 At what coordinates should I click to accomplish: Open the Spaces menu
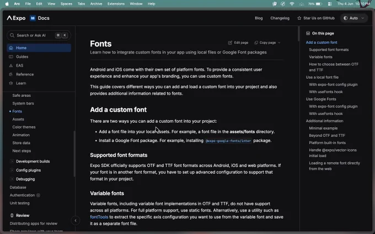pyautogui.click(x=66, y=4)
